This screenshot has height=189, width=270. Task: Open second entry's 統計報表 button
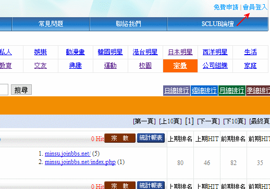point(151,185)
